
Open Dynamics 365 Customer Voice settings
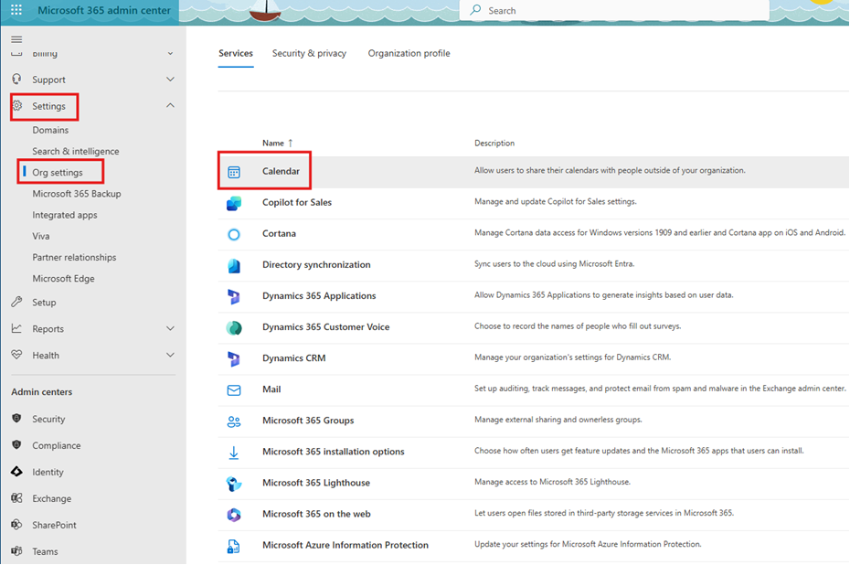point(325,327)
